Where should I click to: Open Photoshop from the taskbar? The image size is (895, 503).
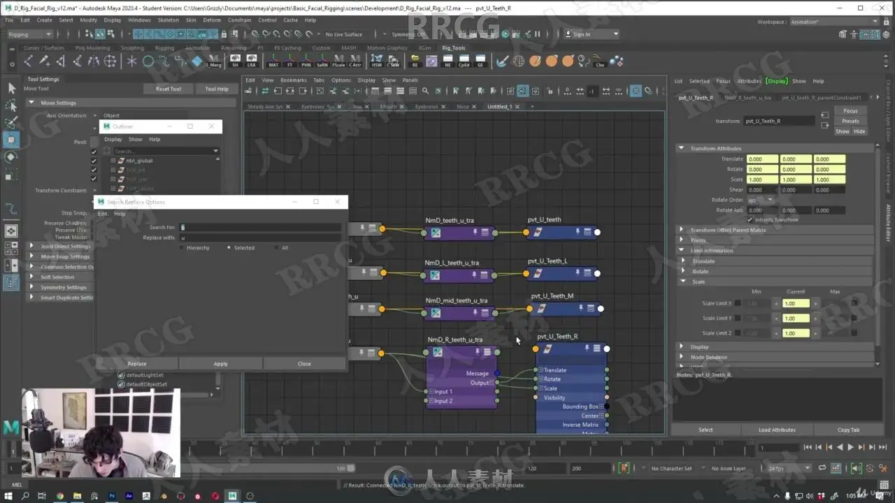[111, 496]
